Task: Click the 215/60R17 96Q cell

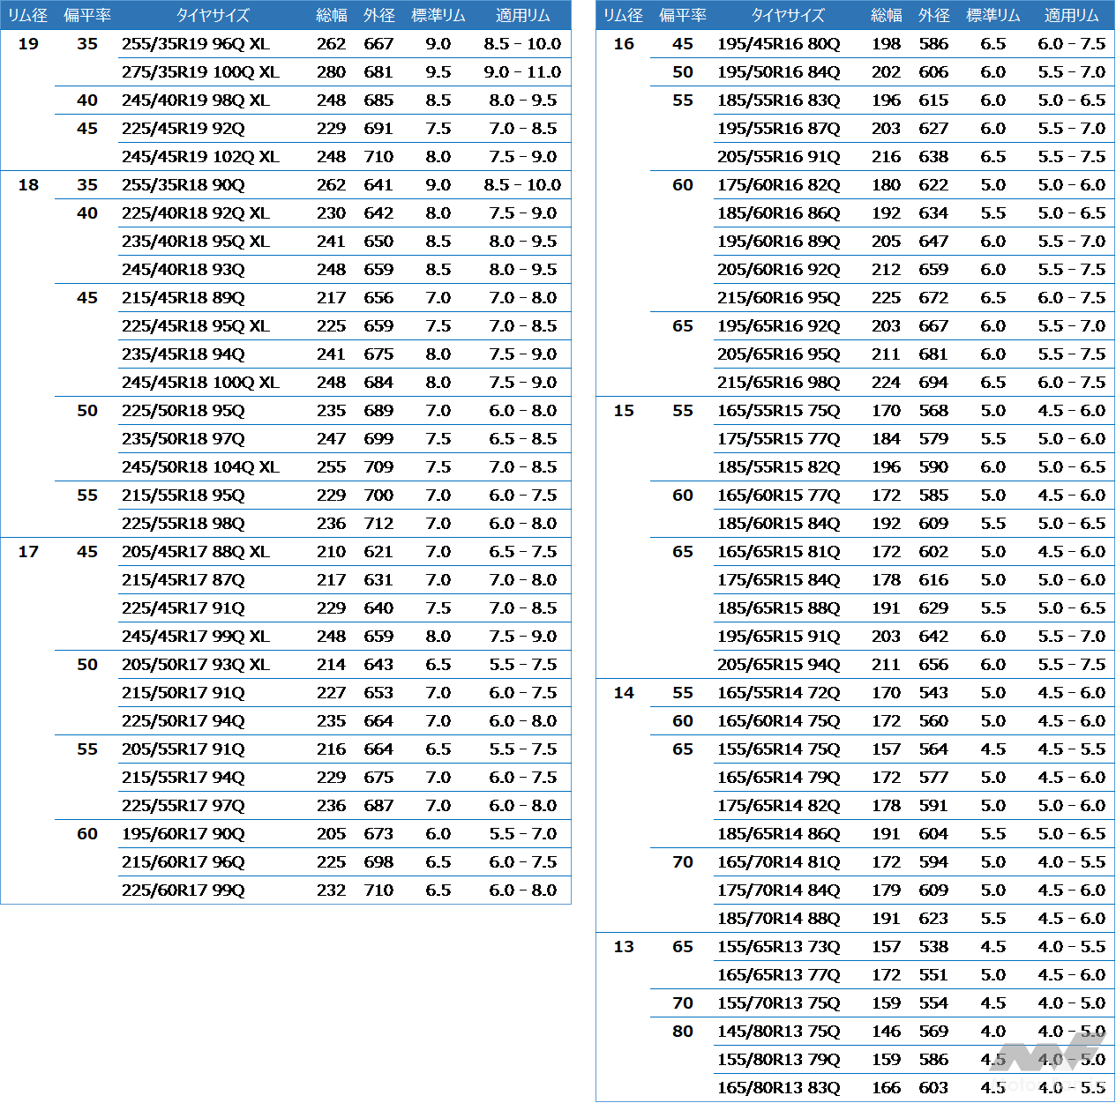Action: [184, 861]
